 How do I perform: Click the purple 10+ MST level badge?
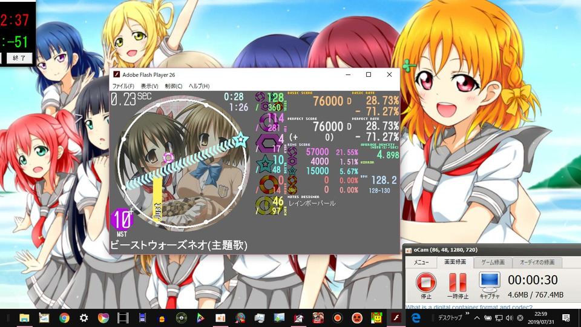point(122,219)
